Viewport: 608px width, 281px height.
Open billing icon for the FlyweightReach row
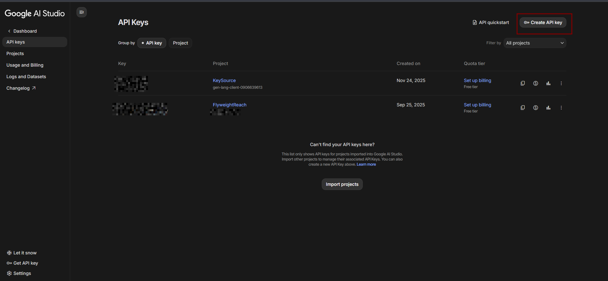tap(536, 108)
